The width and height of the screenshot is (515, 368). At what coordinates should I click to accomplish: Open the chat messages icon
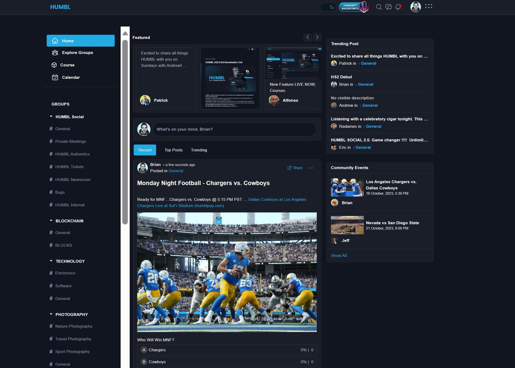pos(388,7)
